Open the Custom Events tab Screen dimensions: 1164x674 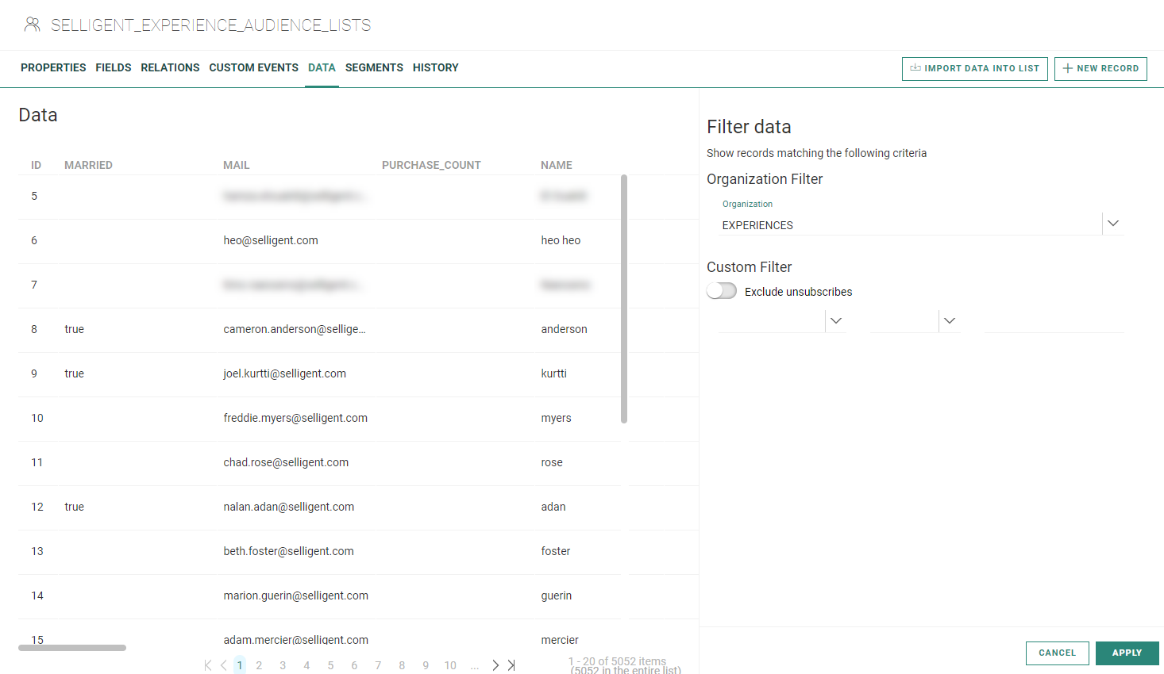pos(253,67)
